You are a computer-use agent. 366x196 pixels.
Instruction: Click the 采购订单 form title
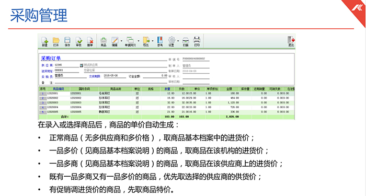tap(51, 59)
